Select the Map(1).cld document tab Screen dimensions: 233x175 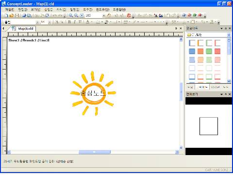pos(23,29)
